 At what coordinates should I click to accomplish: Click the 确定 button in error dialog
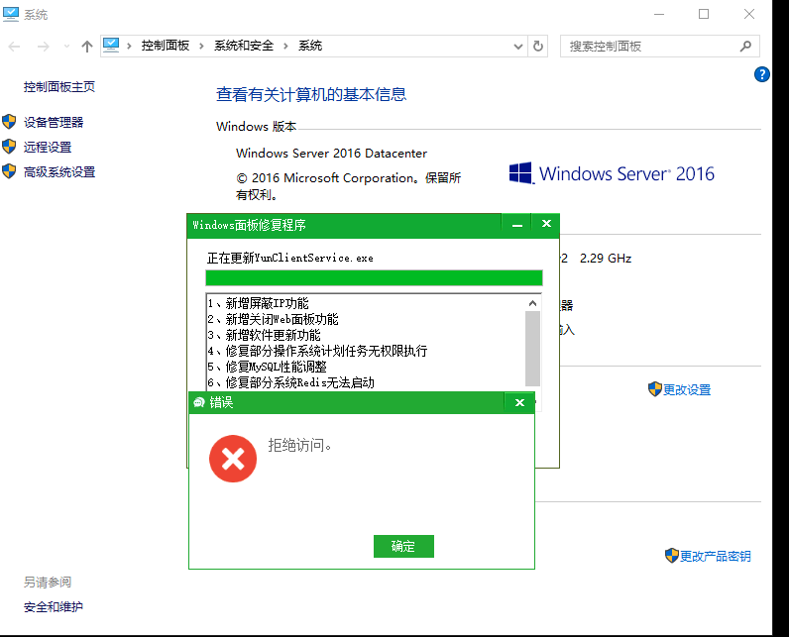pos(403,546)
